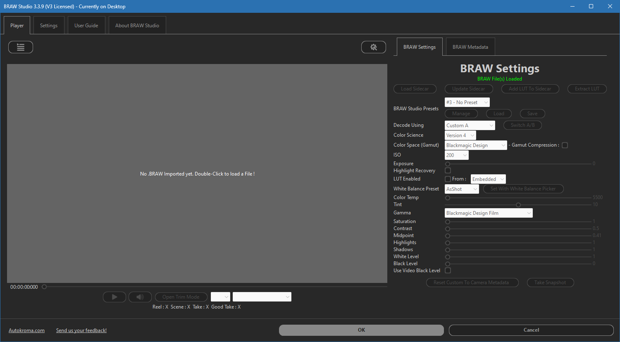This screenshot has height=342, width=620.
Task: Expand the ISO dropdown
Action: 457,155
